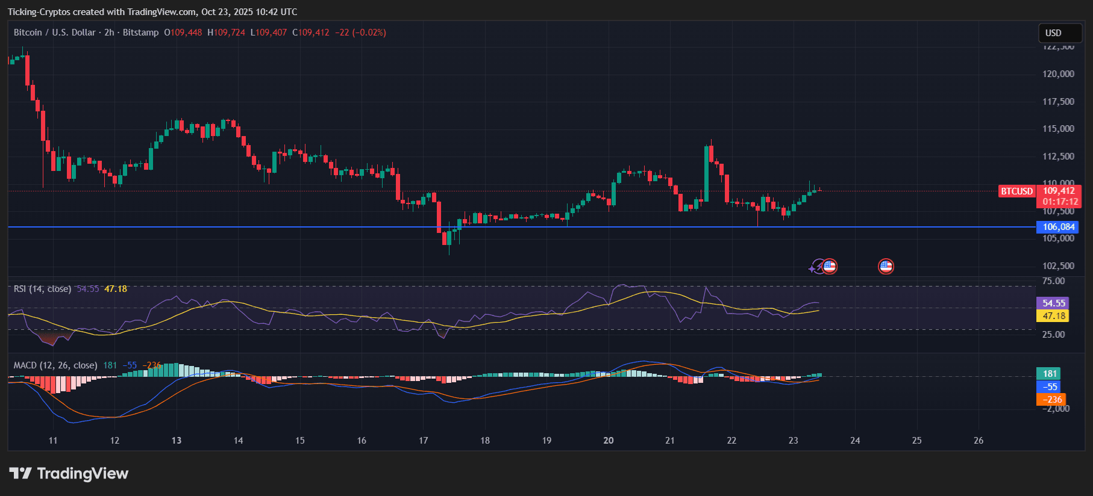Click the RSI (14, close) indicator legend
Image resolution: width=1093 pixels, height=496 pixels.
click(42, 289)
